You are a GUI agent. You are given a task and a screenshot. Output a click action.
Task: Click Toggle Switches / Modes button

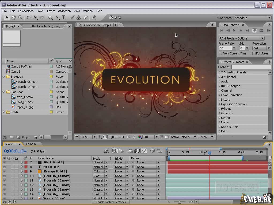point(111,202)
